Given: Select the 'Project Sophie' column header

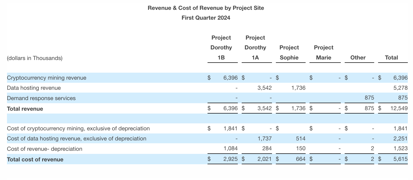Looking at the screenshot, I should pos(289,52).
